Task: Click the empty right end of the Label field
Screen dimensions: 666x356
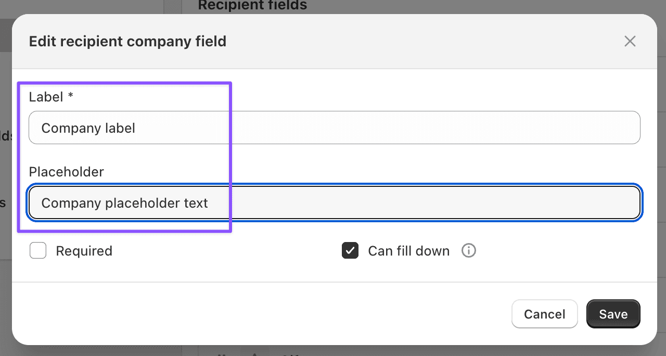Action: click(x=598, y=128)
